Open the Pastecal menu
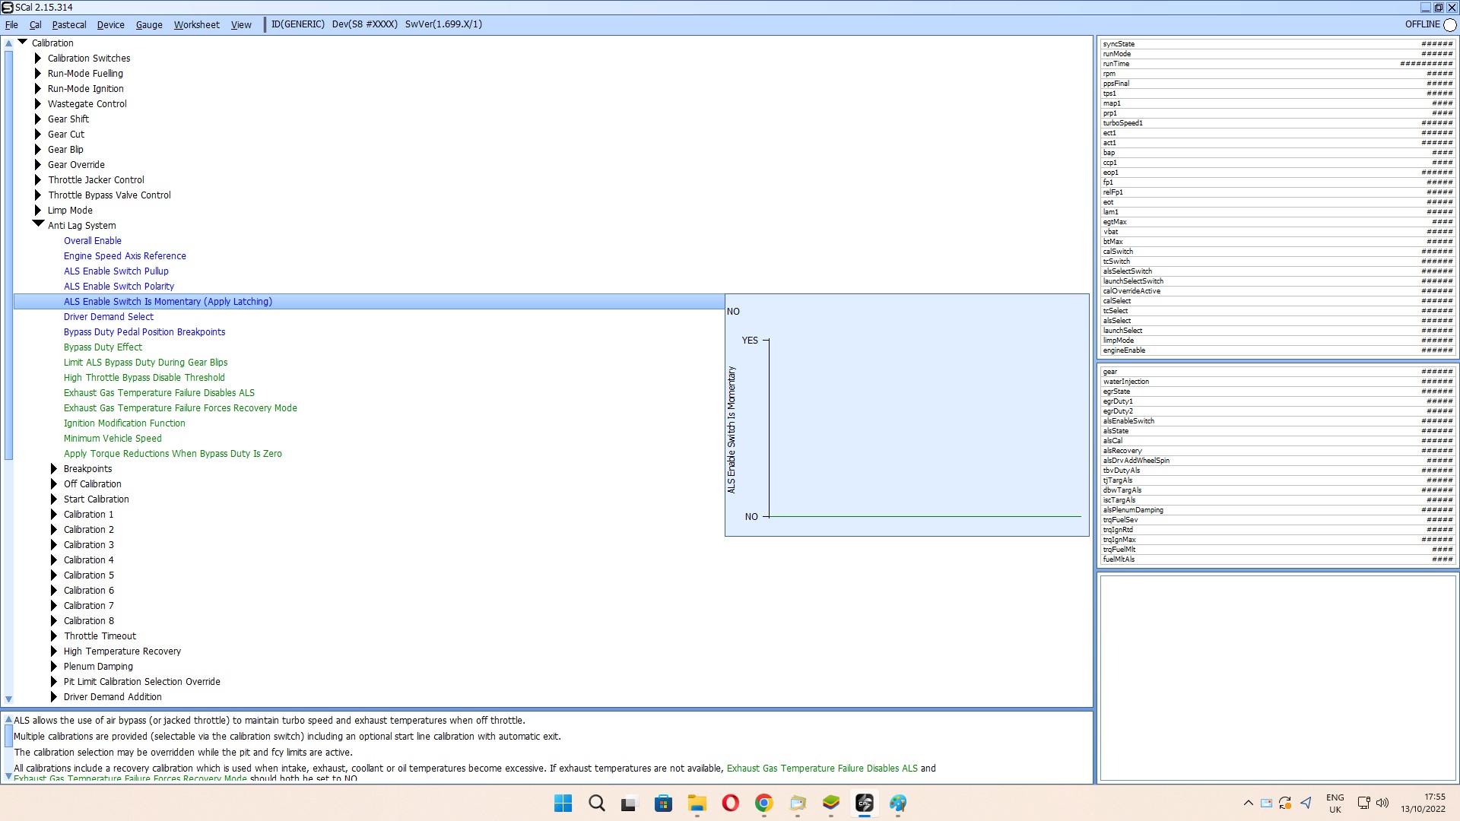The width and height of the screenshot is (1460, 821). point(69,25)
